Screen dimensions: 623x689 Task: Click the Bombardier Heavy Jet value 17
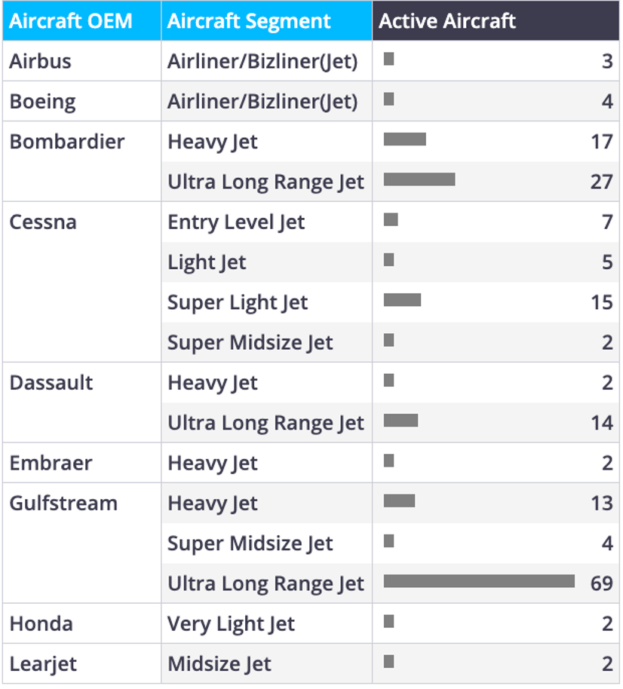[x=601, y=142]
